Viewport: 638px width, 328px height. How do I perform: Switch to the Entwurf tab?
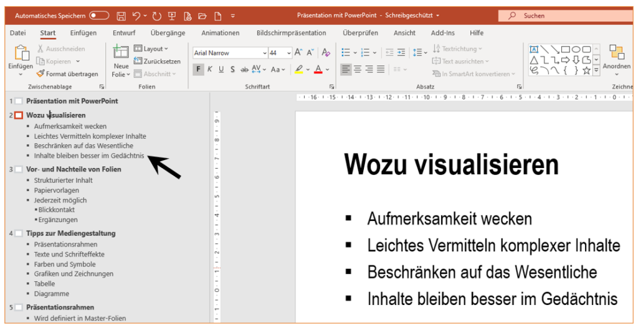(124, 33)
